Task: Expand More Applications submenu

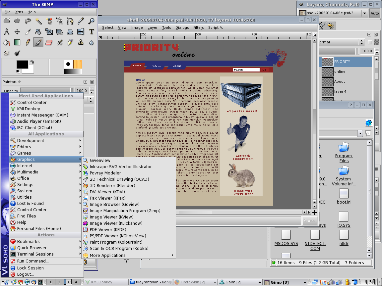Action: [x=129, y=255]
